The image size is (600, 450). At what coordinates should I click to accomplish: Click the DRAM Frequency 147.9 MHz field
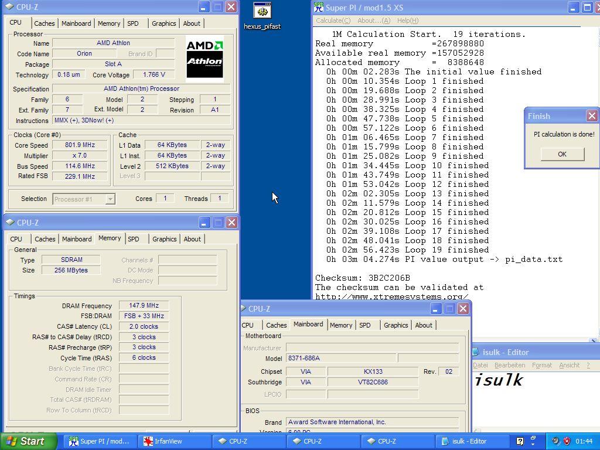click(x=144, y=305)
